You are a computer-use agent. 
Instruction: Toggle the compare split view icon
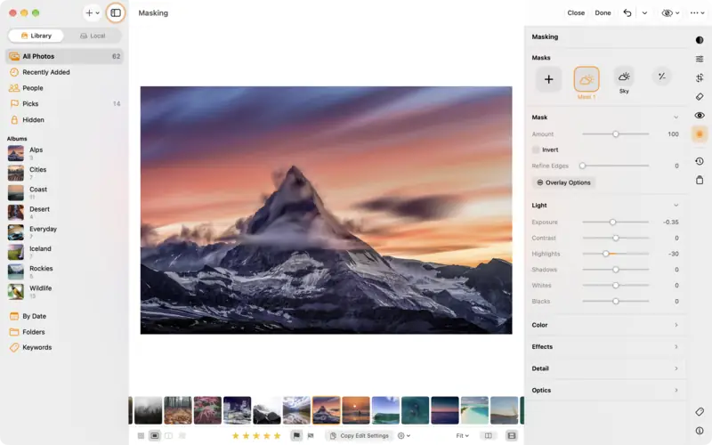pyautogui.click(x=488, y=435)
